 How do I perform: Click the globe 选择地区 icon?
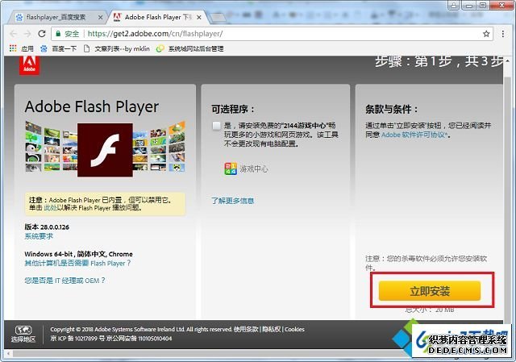coord(23,330)
